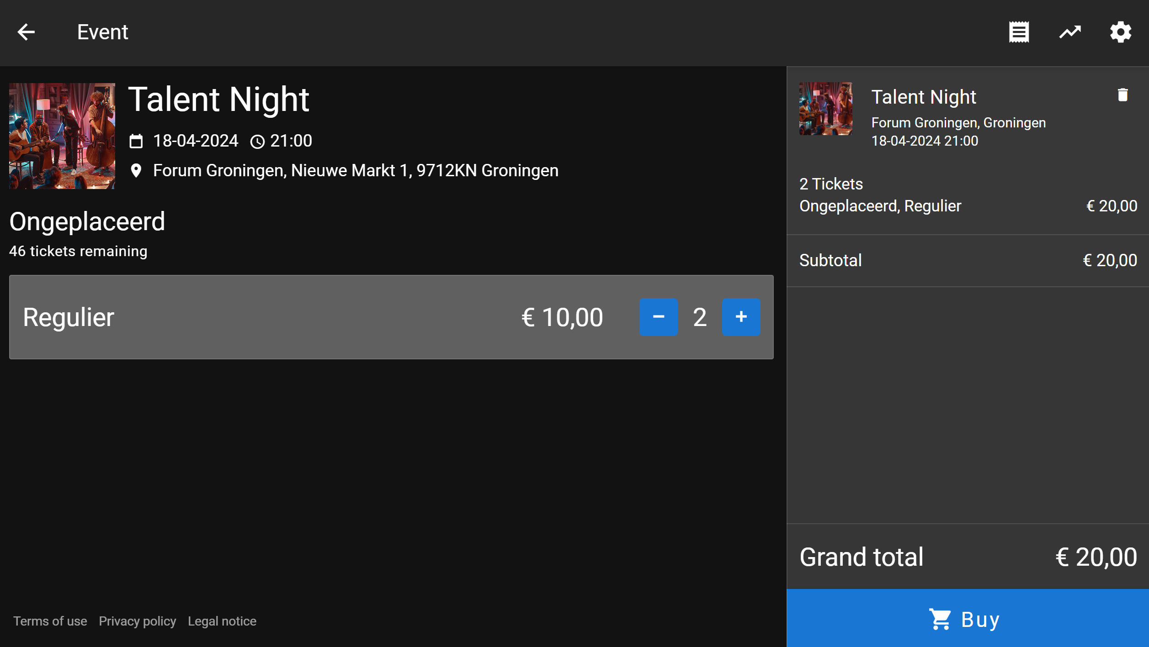
Task: Click the Event page title
Action: point(102,32)
